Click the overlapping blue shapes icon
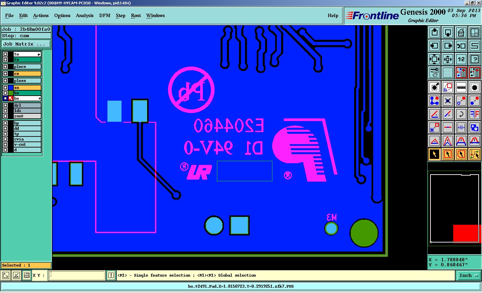This screenshot has width=482, height=293. pos(475,127)
